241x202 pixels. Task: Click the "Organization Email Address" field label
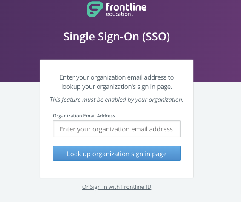tap(84, 116)
